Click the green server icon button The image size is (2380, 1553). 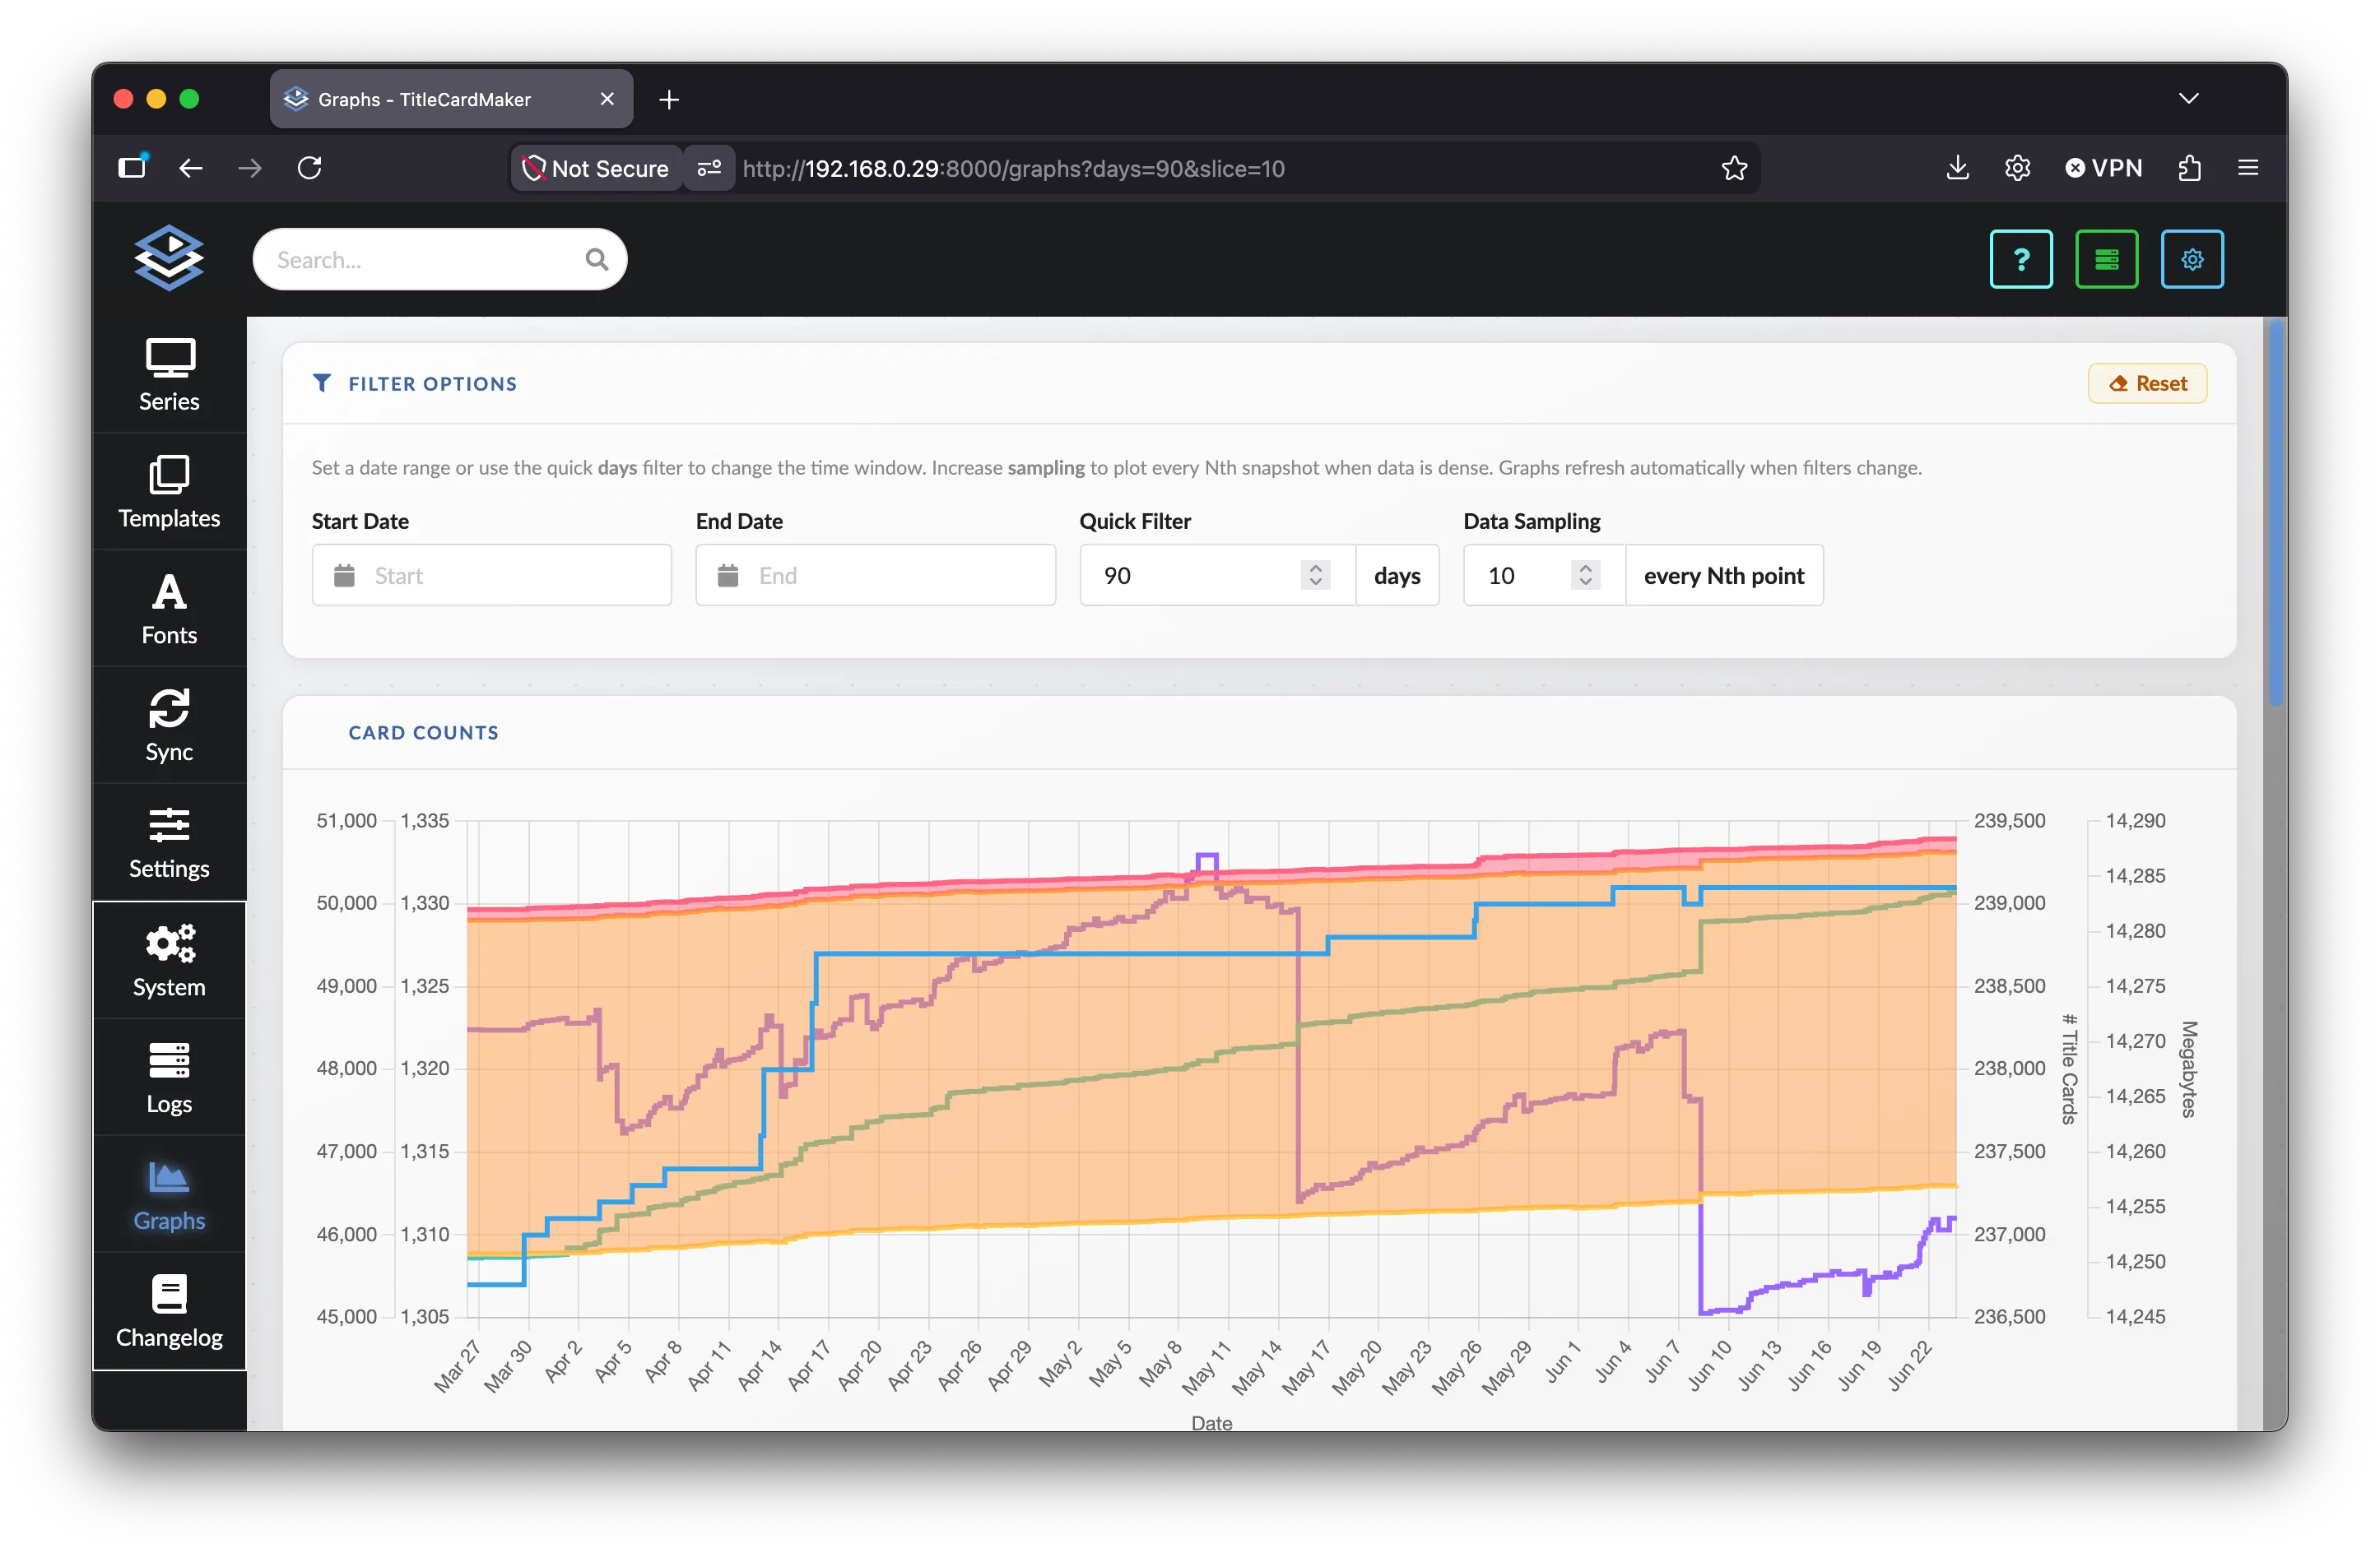point(2106,260)
